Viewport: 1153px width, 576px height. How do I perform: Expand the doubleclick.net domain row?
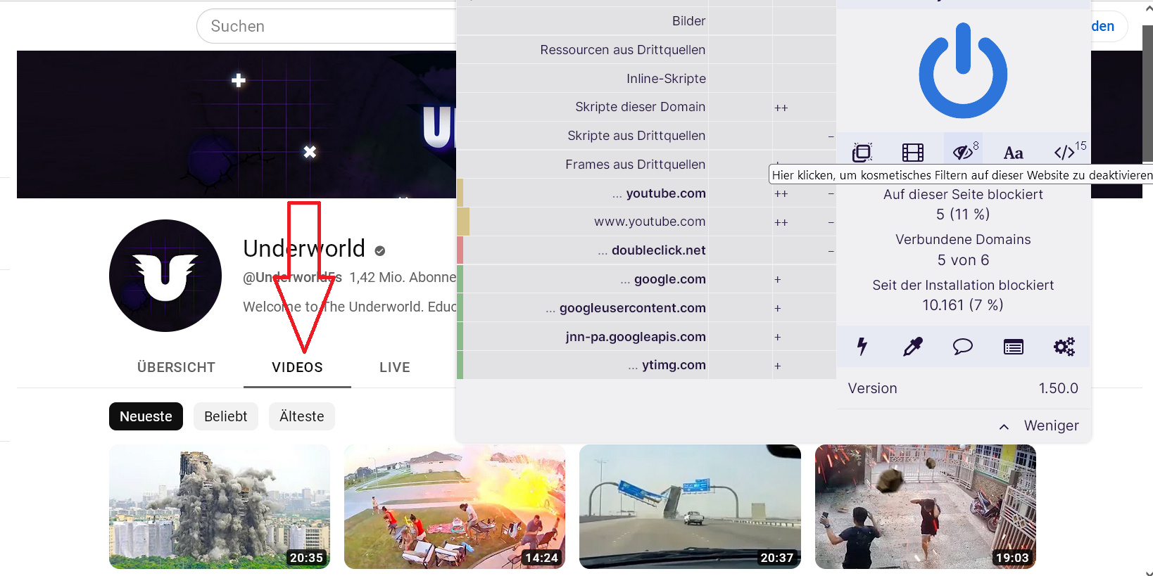click(x=652, y=250)
